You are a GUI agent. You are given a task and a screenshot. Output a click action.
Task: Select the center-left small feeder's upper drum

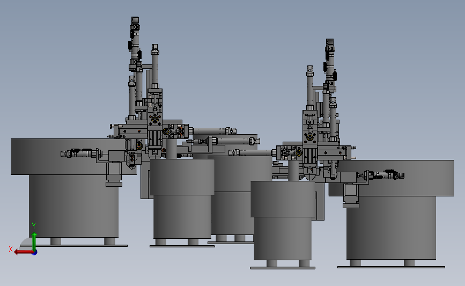coord(182,177)
